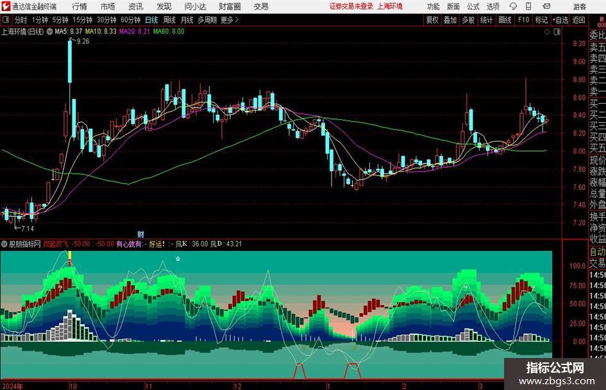Click the 财 finance marker on chart
Screen dimensions: 606x390
click(x=140, y=234)
